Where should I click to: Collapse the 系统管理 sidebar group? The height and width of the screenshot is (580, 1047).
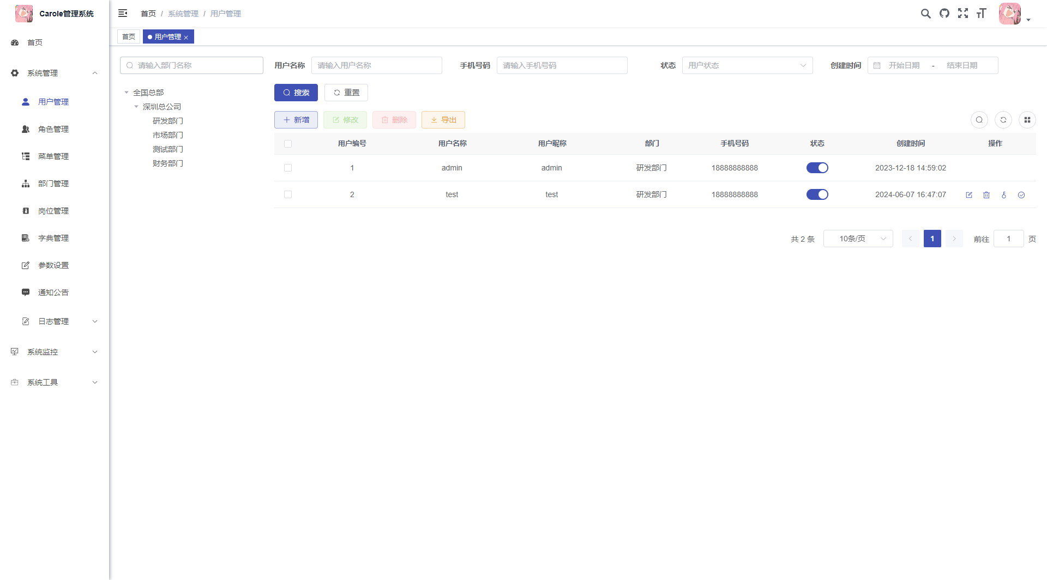tap(55, 73)
